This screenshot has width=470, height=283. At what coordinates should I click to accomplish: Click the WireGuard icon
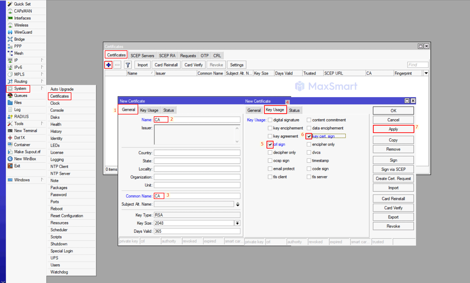10,32
